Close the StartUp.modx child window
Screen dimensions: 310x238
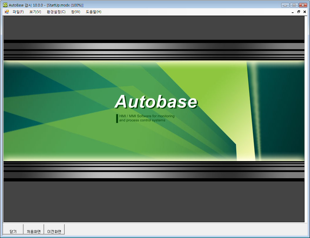click(305, 12)
